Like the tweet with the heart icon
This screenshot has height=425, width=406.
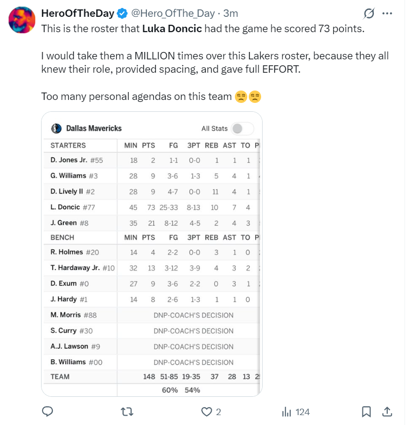pos(207,412)
